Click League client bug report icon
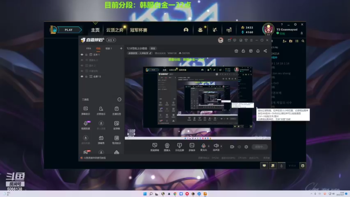 (x=303, y=165)
